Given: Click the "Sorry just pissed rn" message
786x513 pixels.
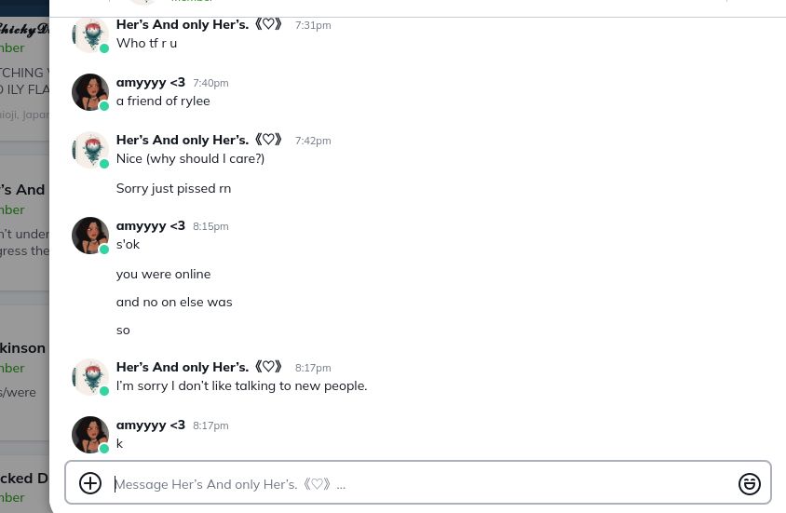Looking at the screenshot, I should tap(173, 188).
